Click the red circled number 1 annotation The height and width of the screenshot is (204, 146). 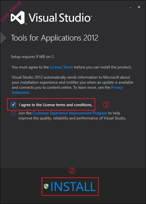[106, 105]
